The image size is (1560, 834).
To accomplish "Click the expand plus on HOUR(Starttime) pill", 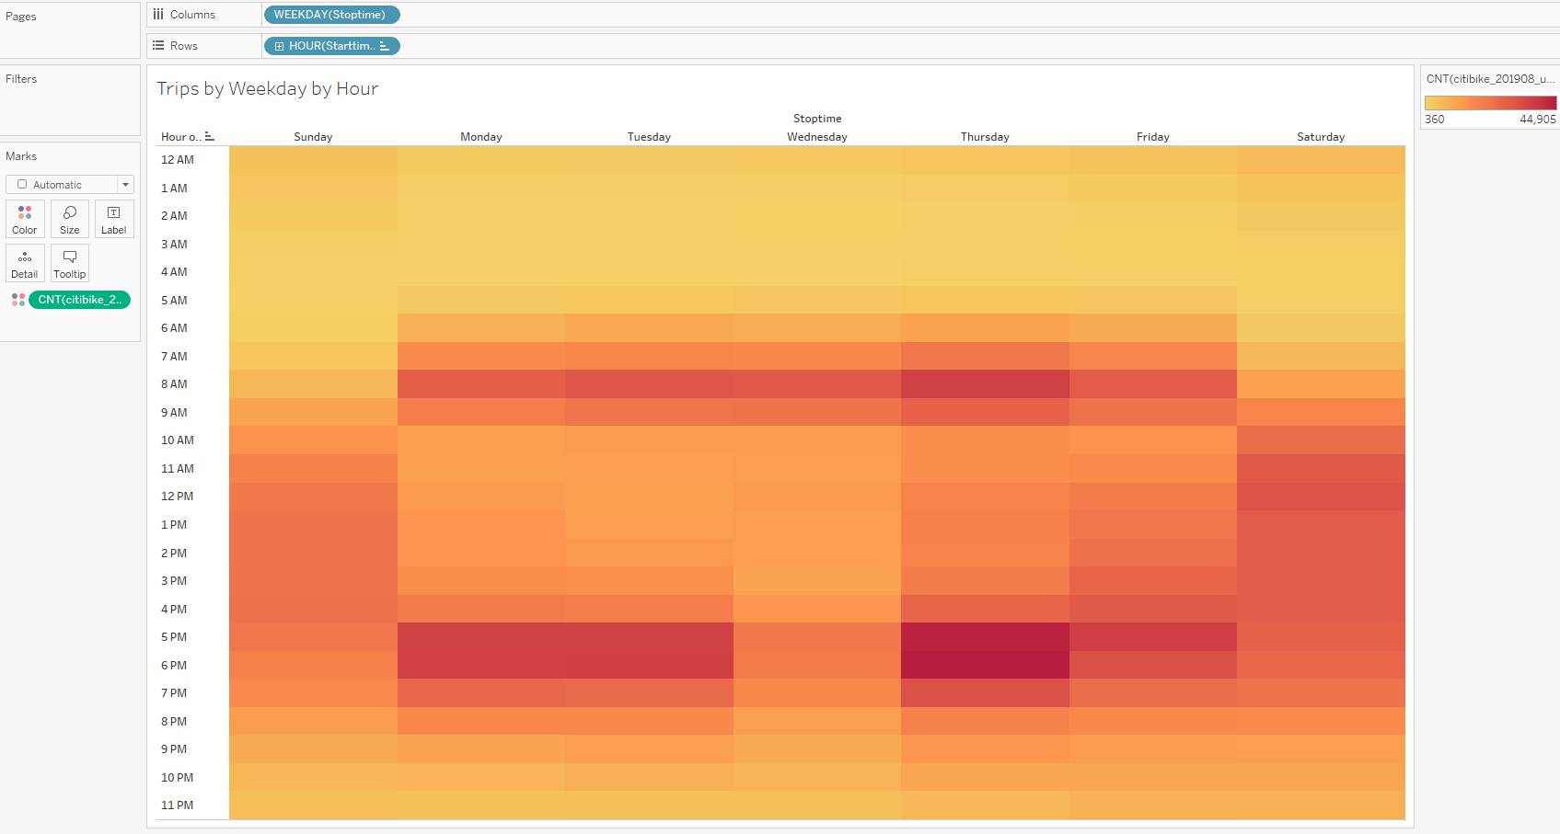I will coord(279,45).
